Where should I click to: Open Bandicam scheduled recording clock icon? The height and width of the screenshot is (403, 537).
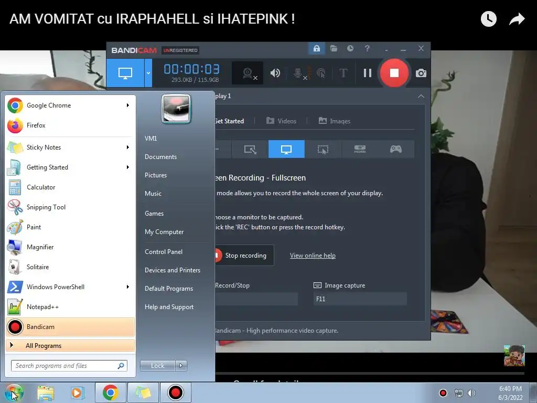tap(350, 48)
